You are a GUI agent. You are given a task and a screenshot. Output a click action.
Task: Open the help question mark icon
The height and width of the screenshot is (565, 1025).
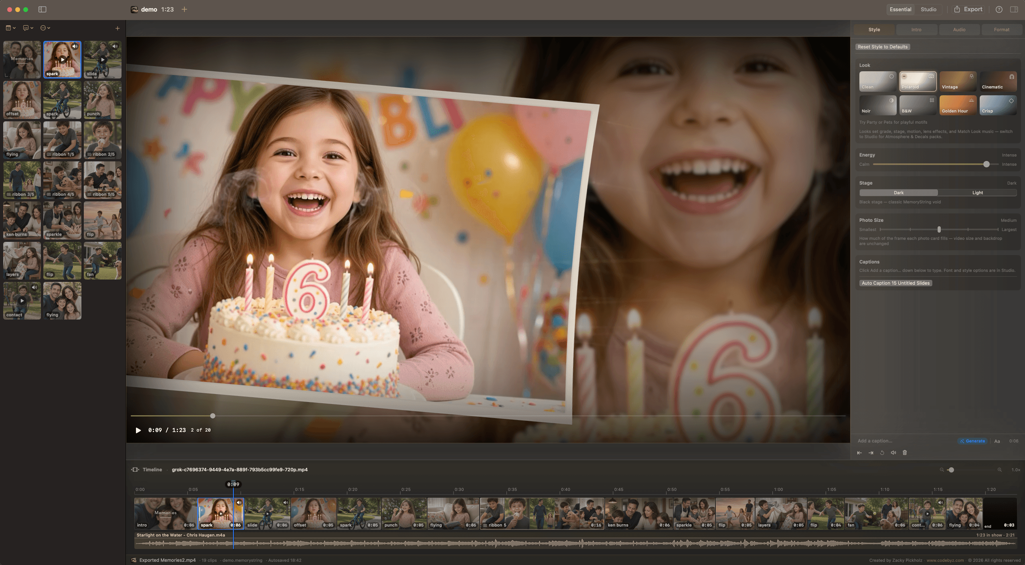999,9
